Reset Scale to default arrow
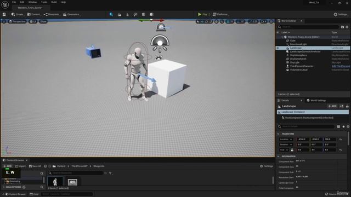Screen dimensions: 351x197 pos(341,150)
